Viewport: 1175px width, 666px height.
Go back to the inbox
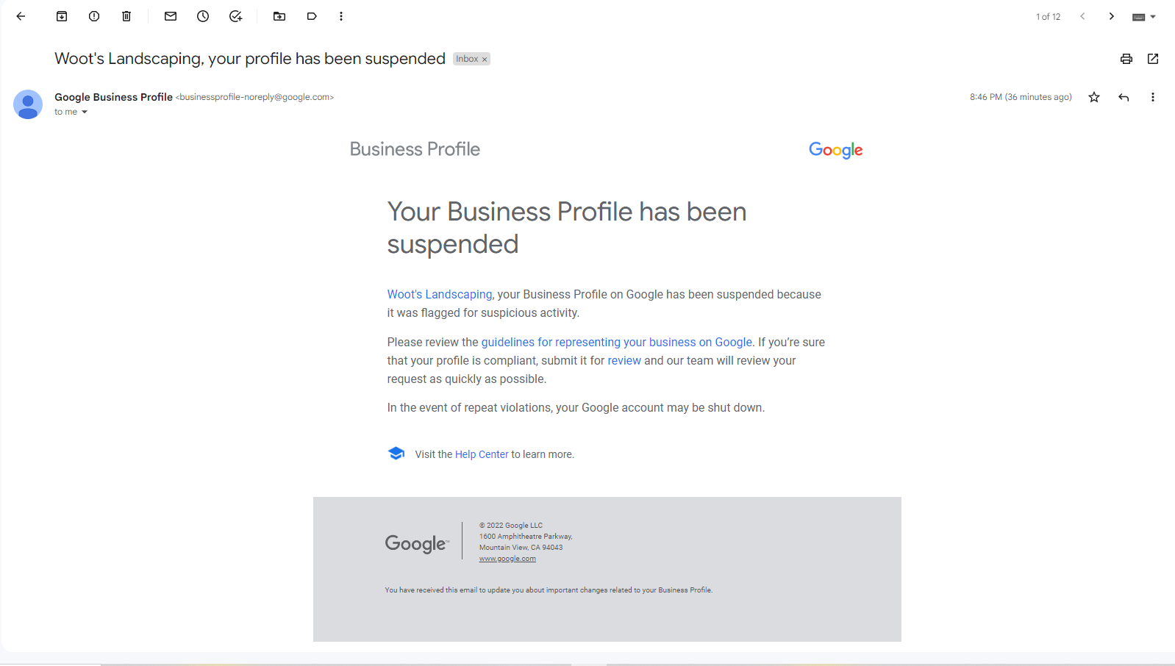[21, 16]
